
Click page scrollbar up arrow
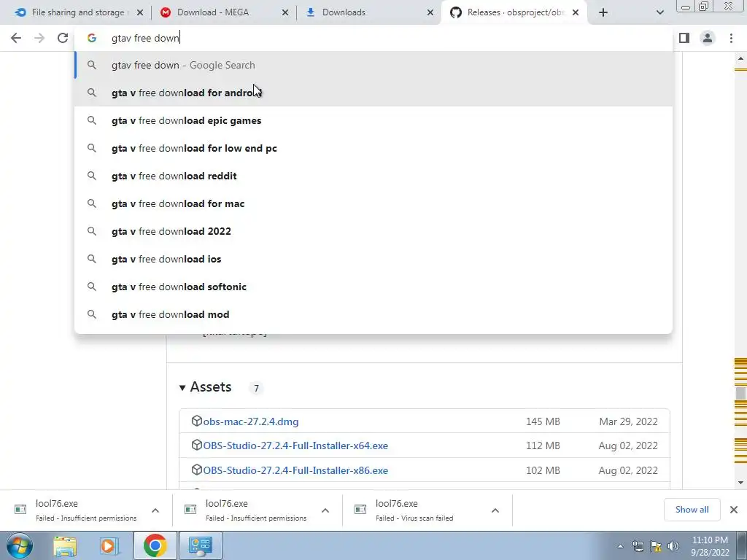[x=740, y=58]
